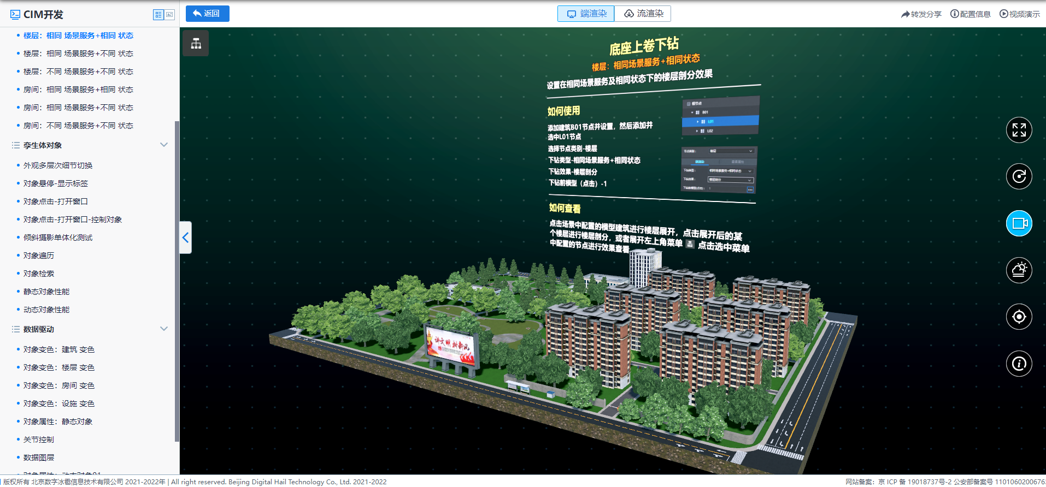Select the 端渲染 tab
Image resolution: width=1046 pixels, height=487 pixels.
(x=586, y=14)
